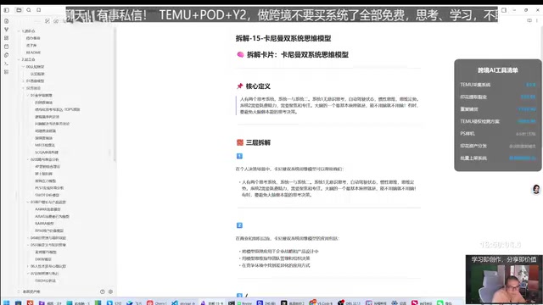Viewport: 543px width, 305px height.
Task: Collapse the nested '01' folder under methodology
Action: (x=28, y=95)
